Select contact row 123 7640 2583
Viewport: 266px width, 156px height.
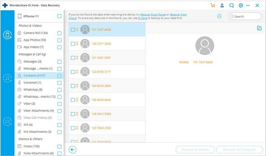(x=107, y=128)
